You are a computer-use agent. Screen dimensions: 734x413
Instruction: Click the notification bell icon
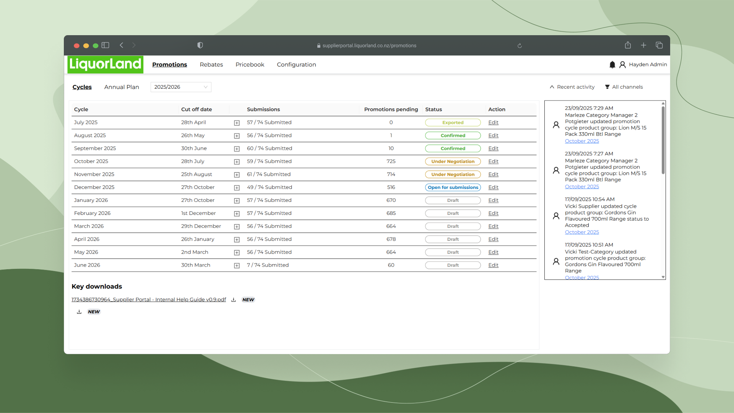click(x=612, y=65)
